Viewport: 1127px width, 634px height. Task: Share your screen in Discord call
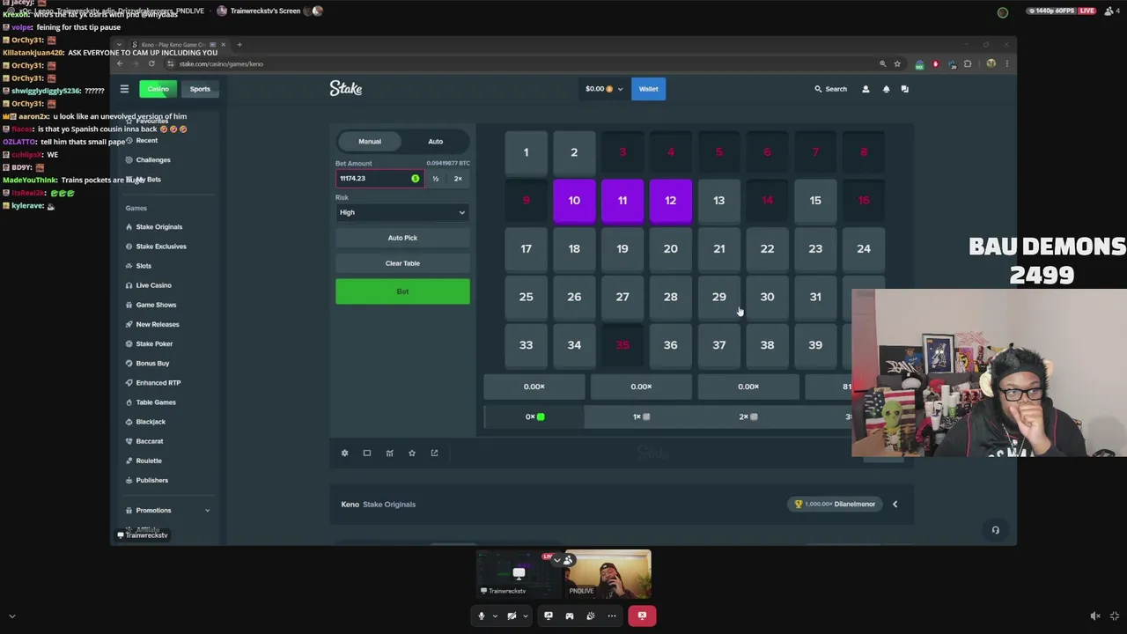coord(548,616)
